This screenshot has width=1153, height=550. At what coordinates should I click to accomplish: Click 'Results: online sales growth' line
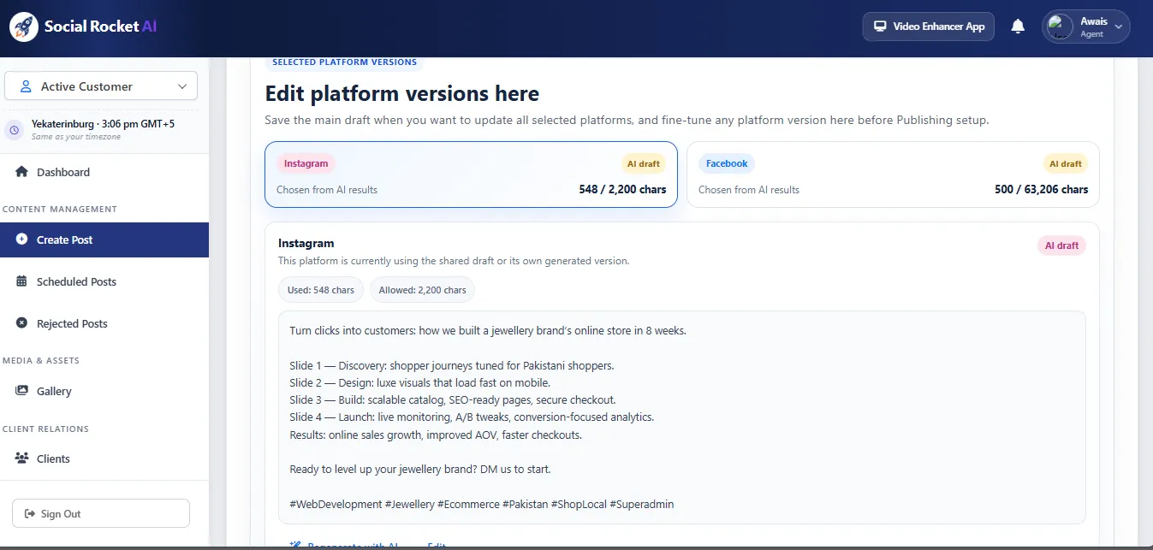point(436,435)
